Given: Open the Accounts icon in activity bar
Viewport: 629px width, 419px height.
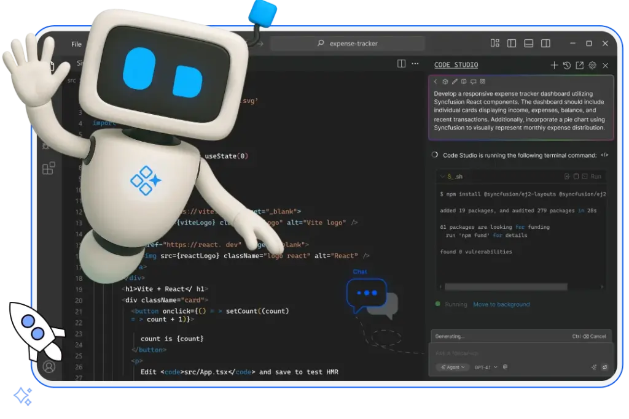Looking at the screenshot, I should [49, 366].
